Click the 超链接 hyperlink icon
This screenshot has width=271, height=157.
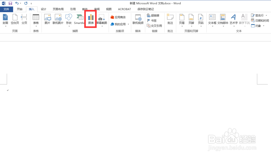(x=153, y=15)
